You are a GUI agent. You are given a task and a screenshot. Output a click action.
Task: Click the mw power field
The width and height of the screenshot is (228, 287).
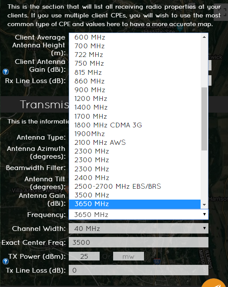click(128, 256)
